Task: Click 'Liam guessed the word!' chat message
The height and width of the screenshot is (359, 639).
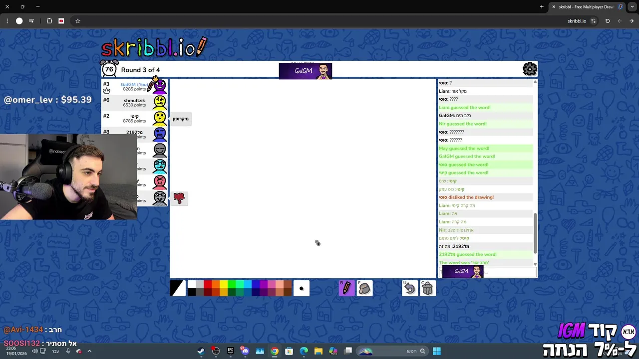Action: 465,108
